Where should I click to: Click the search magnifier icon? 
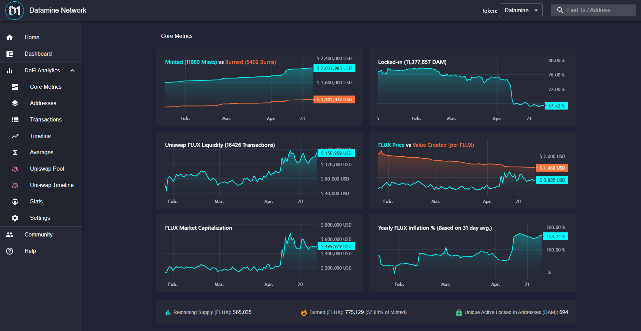coord(560,10)
